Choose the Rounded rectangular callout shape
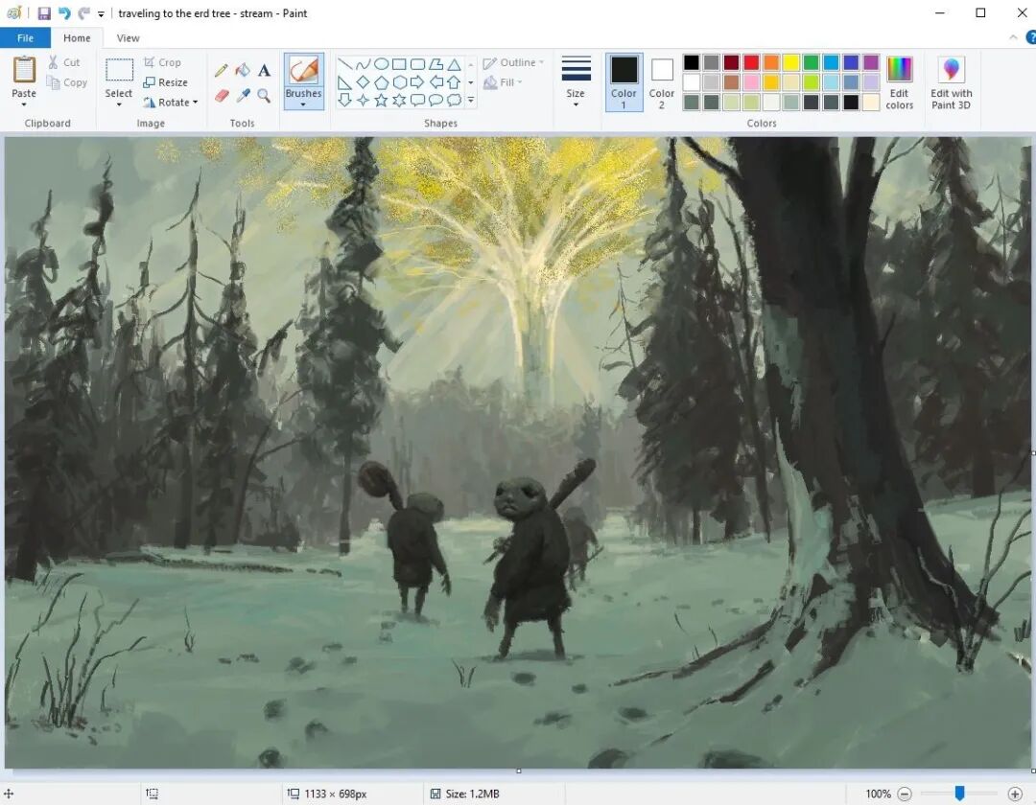Screen dimensions: 1036x805 coord(417,101)
